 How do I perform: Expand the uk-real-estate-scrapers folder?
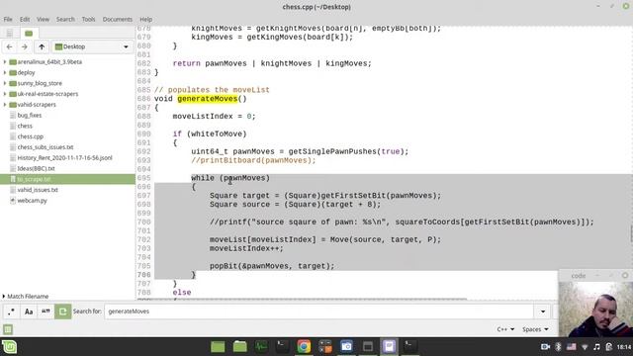5,94
